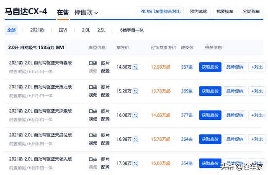Open 配置 for 蓝天青春版
The height and width of the screenshot is (175, 268).
pos(105,71)
